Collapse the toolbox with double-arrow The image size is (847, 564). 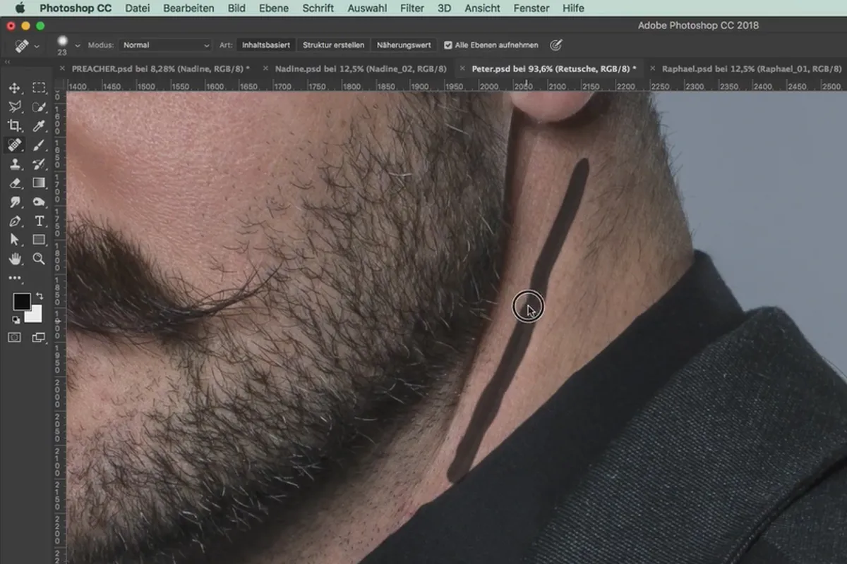(7, 62)
